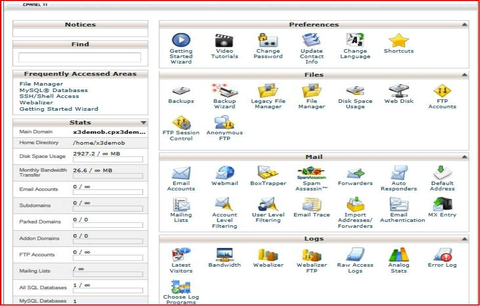Open email Forwarders
Viewport: 480px width, 306px height.
point(355,174)
